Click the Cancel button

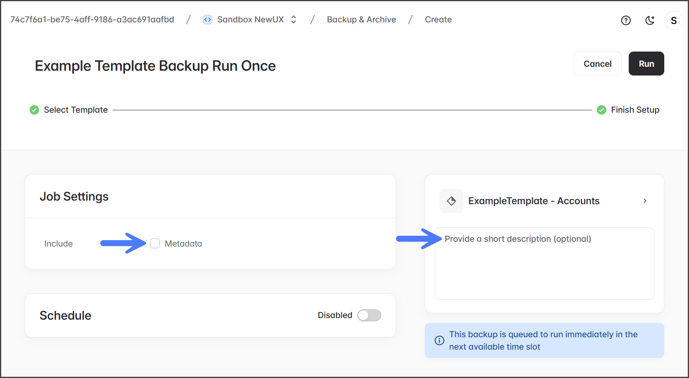[597, 64]
